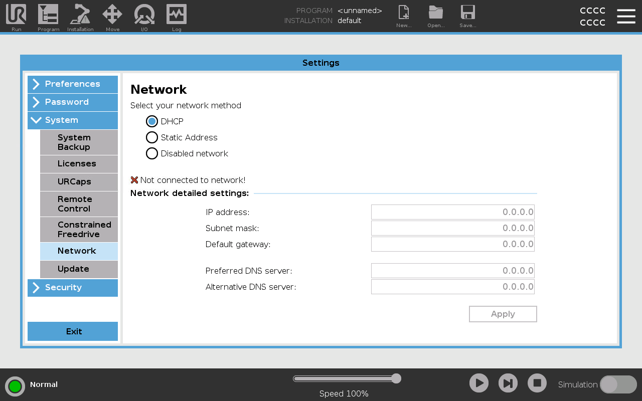
Task: Open the Update settings item
Action: click(79, 269)
